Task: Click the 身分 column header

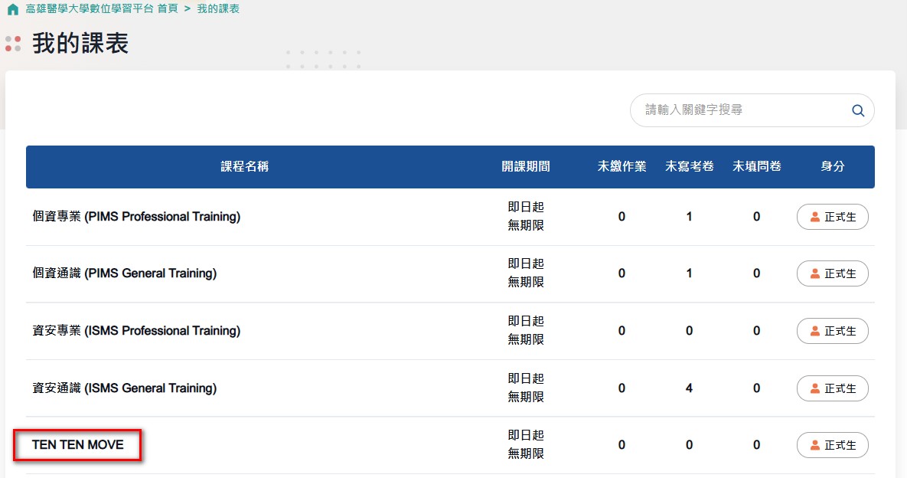Action: pyautogui.click(x=833, y=167)
